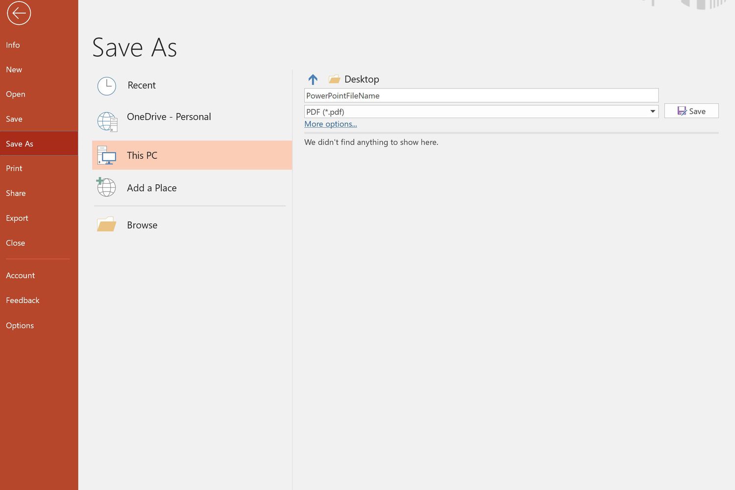This screenshot has height=490, width=735.
Task: Open the Print section
Action: pos(14,168)
